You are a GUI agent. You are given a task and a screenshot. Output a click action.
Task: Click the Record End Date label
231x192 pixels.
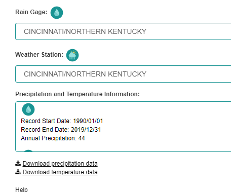[x=45, y=130]
